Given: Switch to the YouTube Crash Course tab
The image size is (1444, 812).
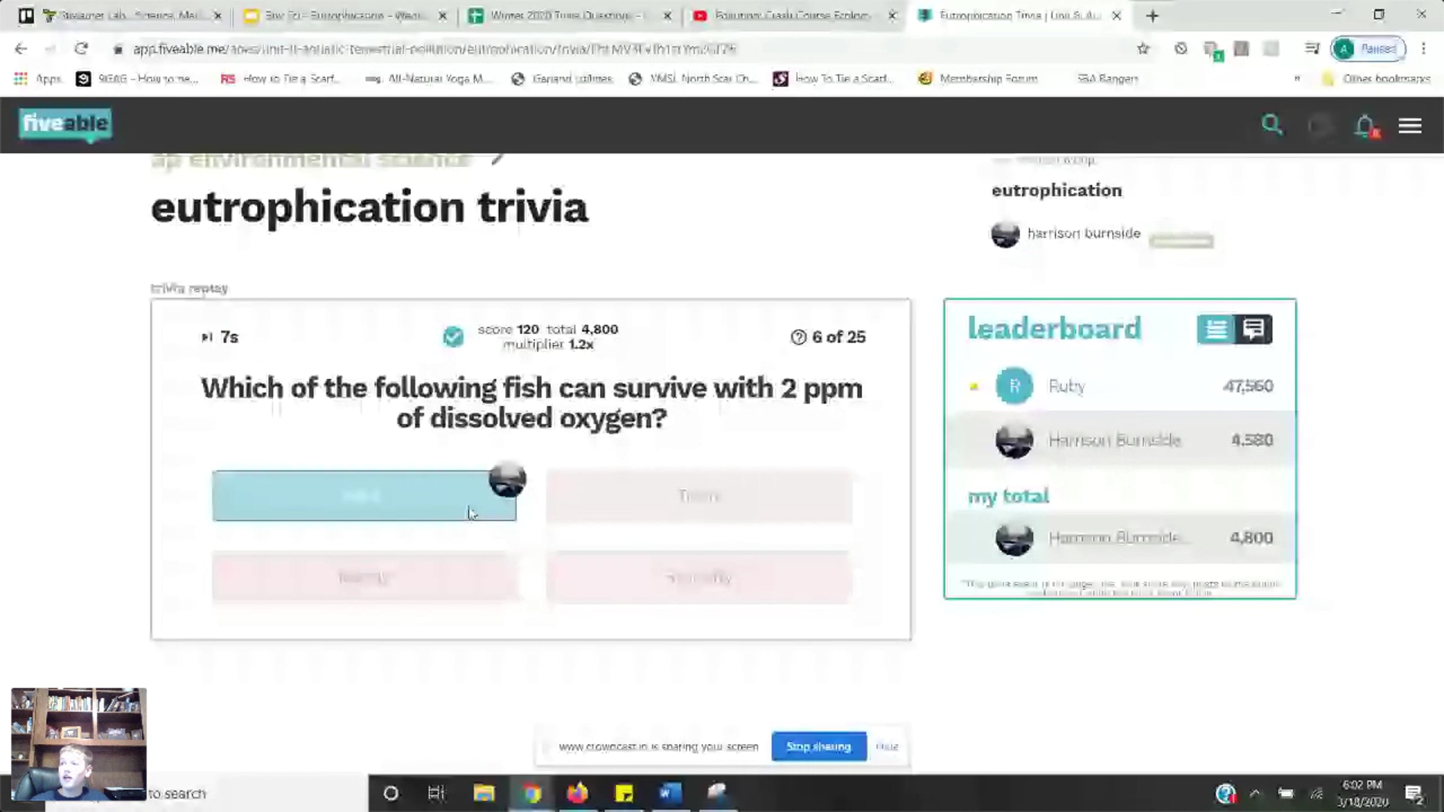Looking at the screenshot, I should point(791,16).
